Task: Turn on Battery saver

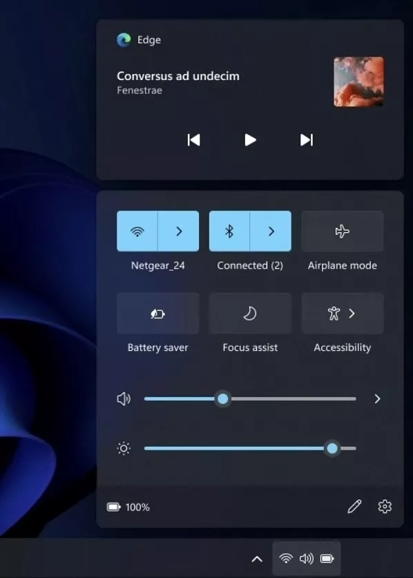Action: pos(158,314)
